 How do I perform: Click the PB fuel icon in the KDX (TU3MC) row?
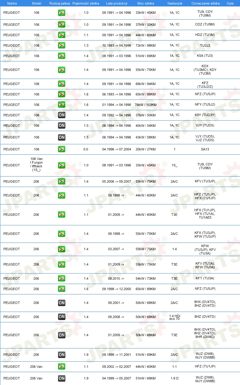(62, 70)
